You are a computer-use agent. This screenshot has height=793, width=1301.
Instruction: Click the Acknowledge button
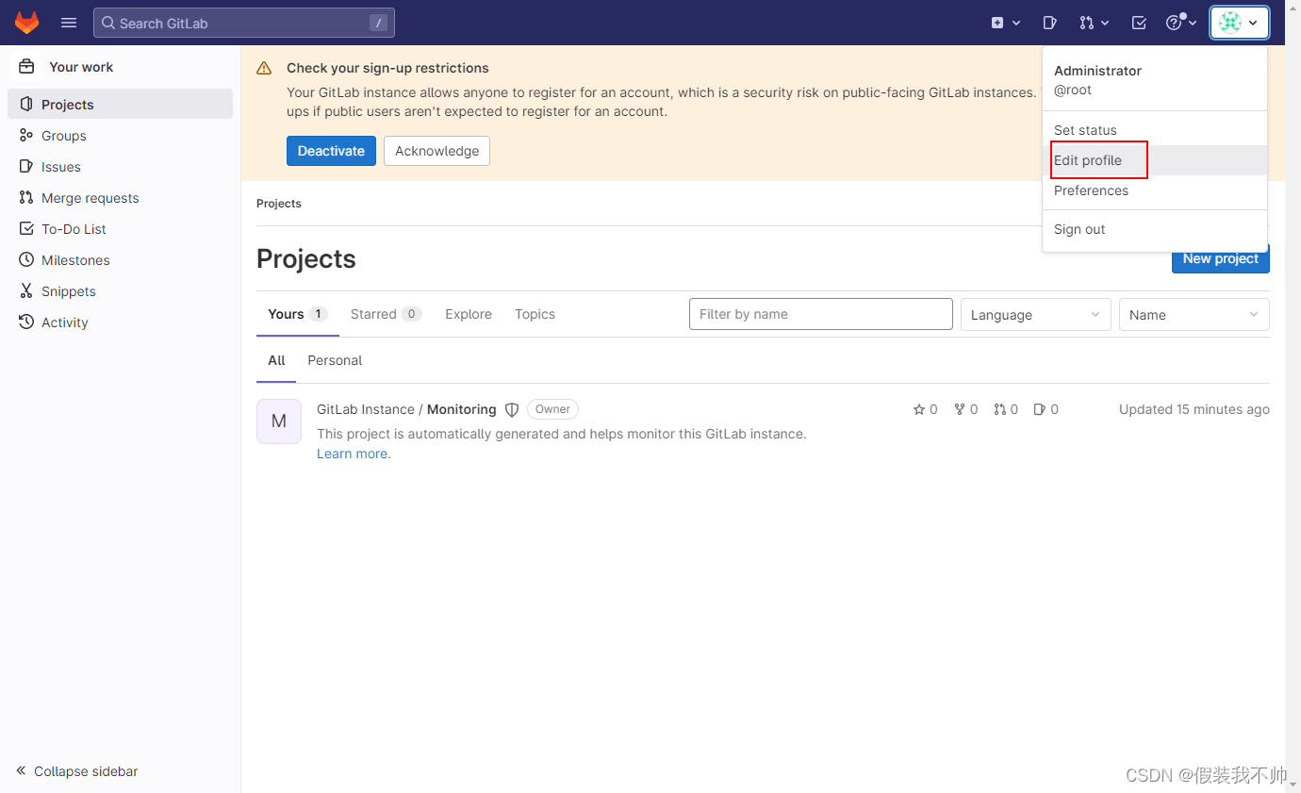pos(436,151)
